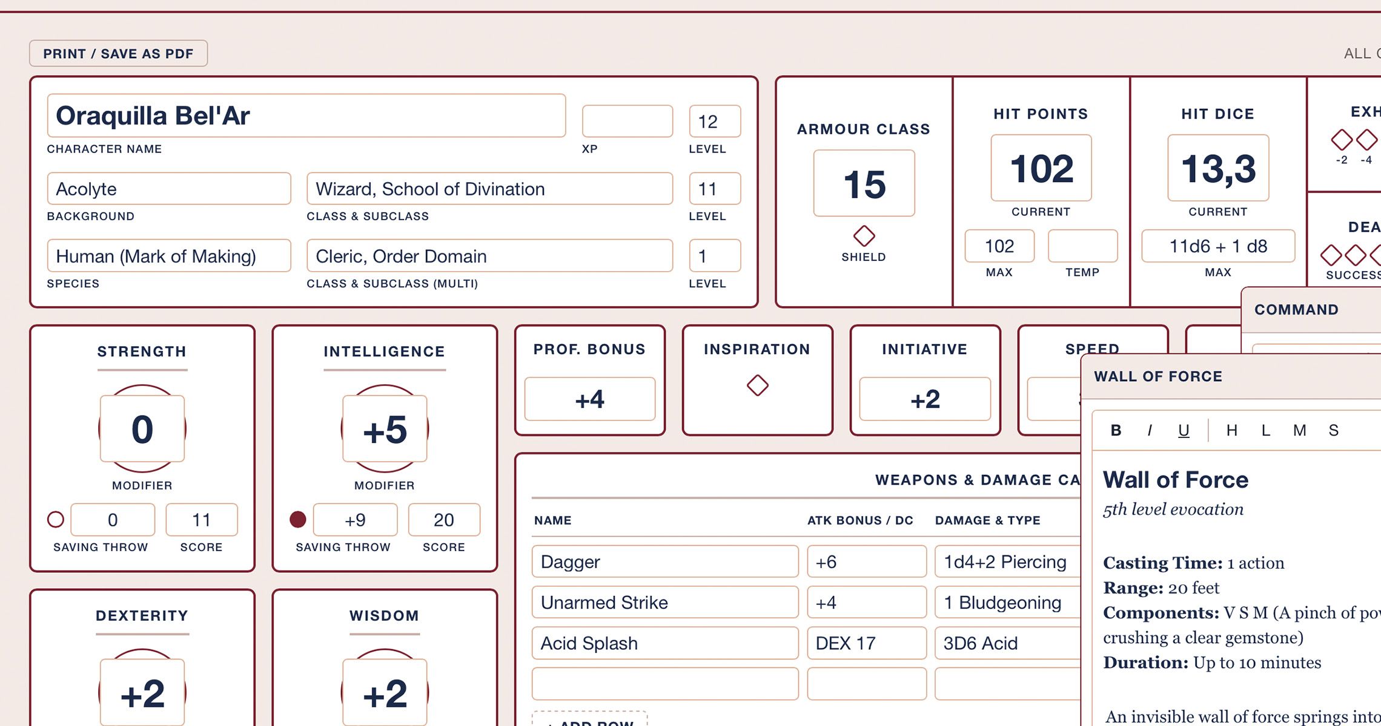Edit the Unarmed Strike name field
Screen dimensions: 1381x726
(665, 602)
